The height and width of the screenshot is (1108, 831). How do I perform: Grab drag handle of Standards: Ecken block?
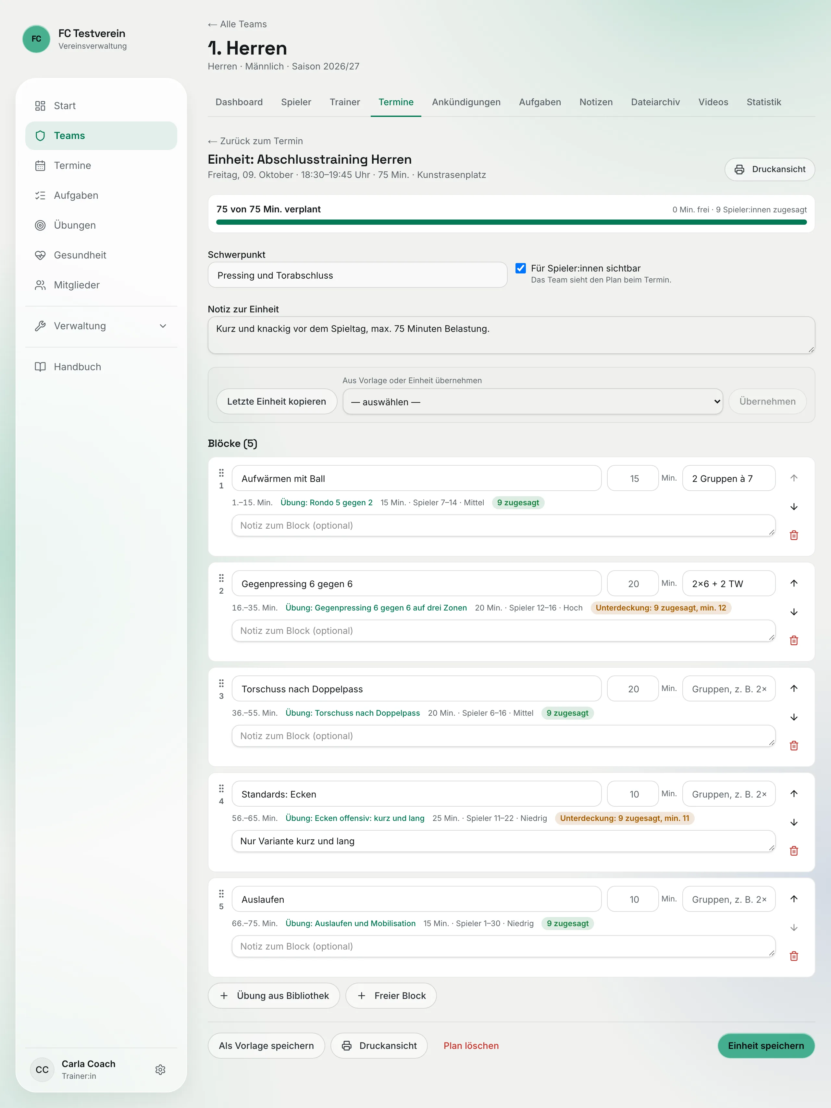coord(221,788)
